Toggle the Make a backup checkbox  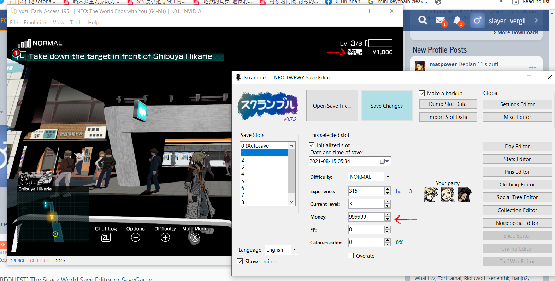[x=422, y=93]
